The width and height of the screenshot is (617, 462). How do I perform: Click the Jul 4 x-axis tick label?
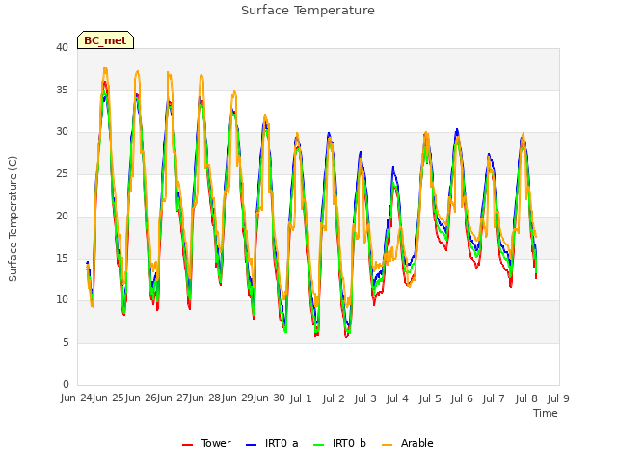[x=397, y=398]
